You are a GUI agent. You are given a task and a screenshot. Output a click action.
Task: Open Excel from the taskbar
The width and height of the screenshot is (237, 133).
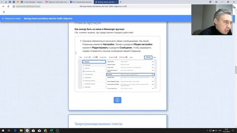pyautogui.click(x=51, y=130)
